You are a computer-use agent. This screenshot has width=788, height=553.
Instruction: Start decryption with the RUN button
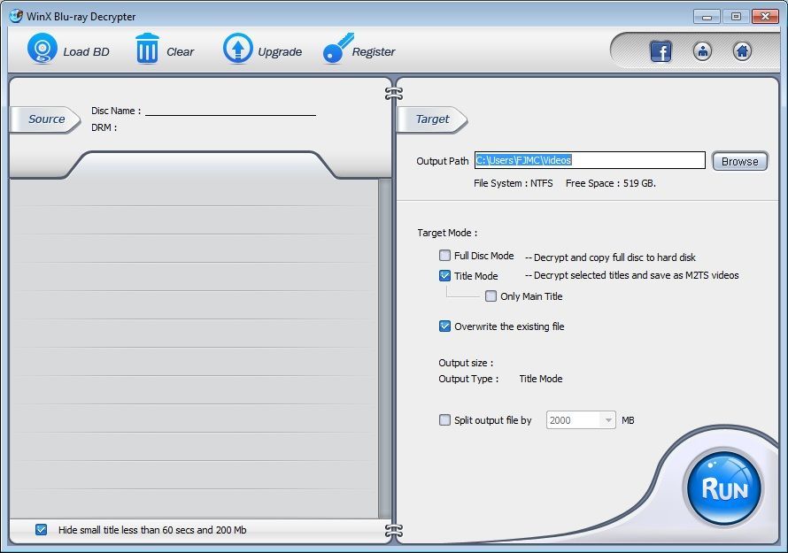[724, 488]
